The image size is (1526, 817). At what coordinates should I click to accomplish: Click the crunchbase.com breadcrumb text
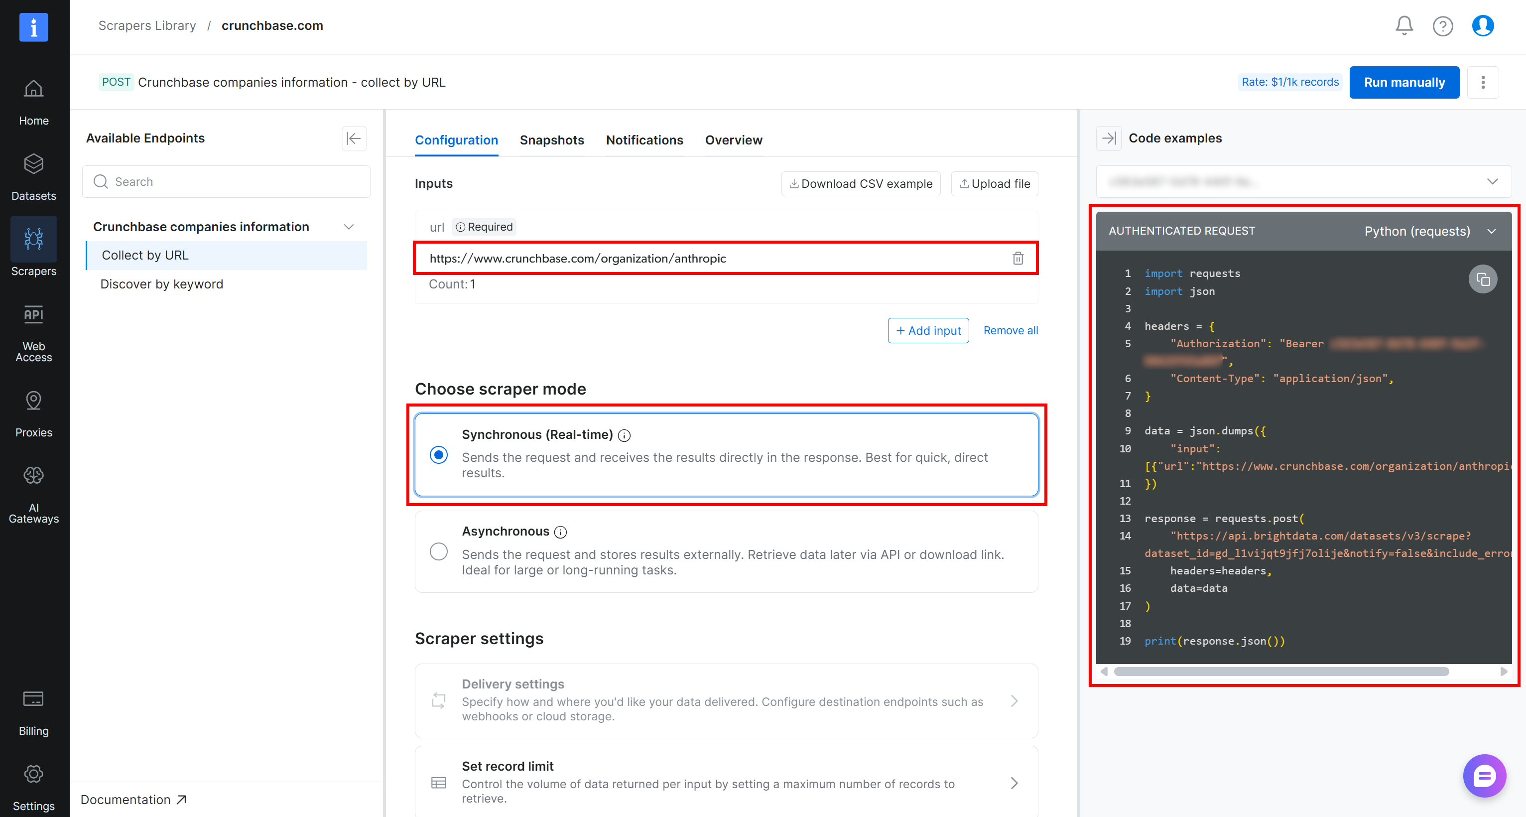tap(272, 25)
